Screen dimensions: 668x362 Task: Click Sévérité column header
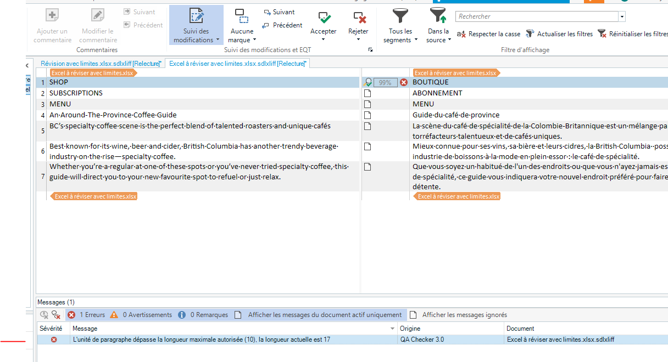point(53,329)
